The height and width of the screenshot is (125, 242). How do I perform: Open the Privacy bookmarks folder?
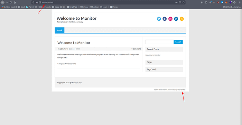84,7
